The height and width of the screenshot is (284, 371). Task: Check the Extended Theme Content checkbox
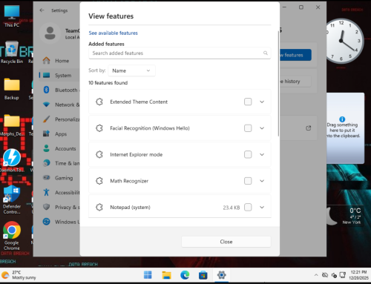(248, 102)
